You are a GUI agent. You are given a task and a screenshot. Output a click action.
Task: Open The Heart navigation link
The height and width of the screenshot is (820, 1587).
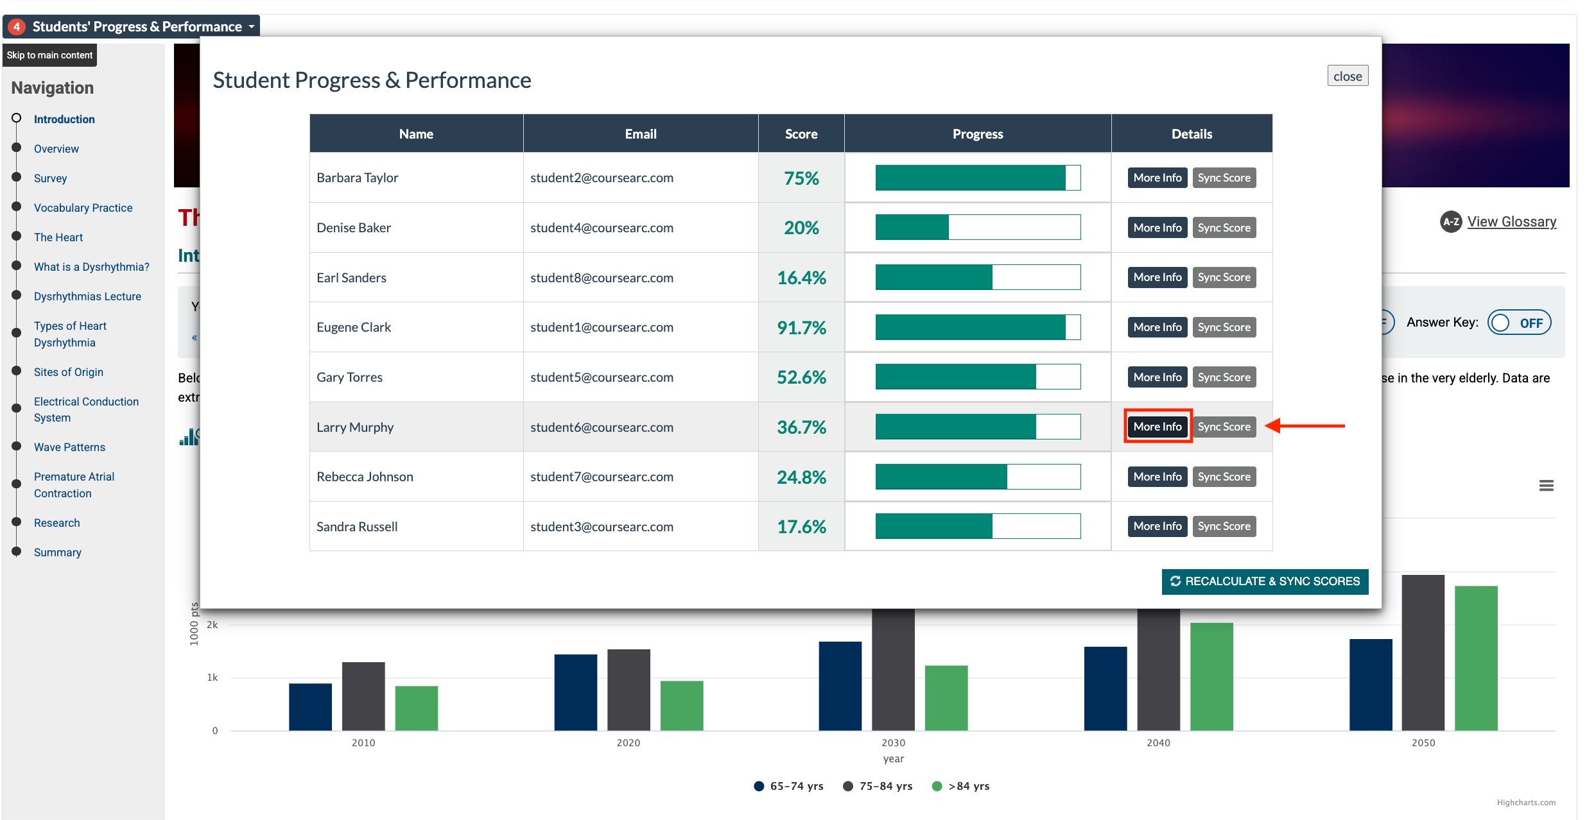pyautogui.click(x=58, y=237)
